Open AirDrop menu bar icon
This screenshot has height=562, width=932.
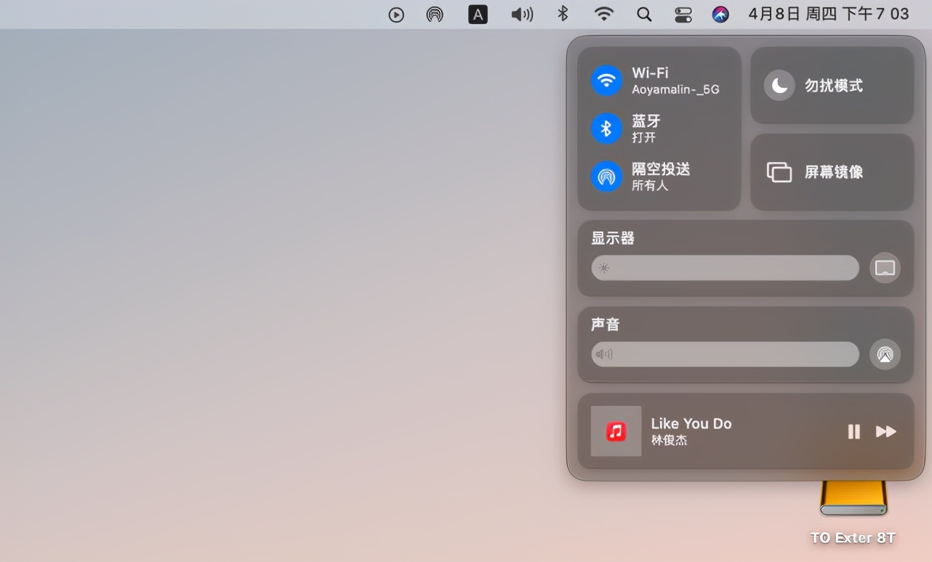click(435, 15)
